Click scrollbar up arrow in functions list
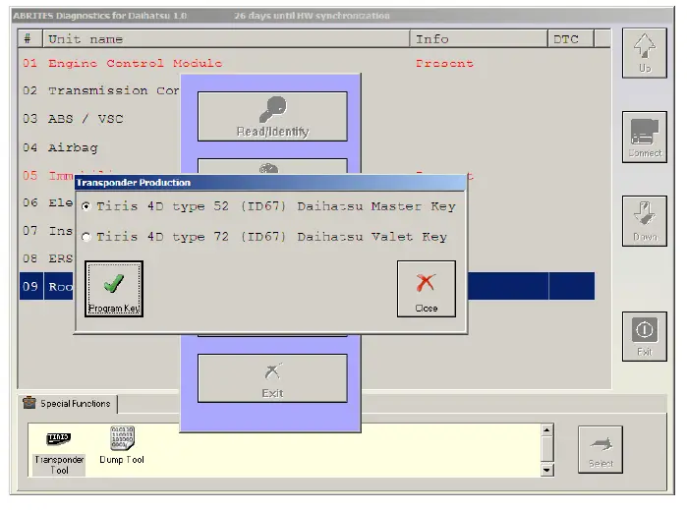 (546, 429)
